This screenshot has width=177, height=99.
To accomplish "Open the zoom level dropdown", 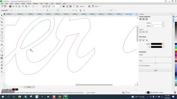I will (61, 6).
